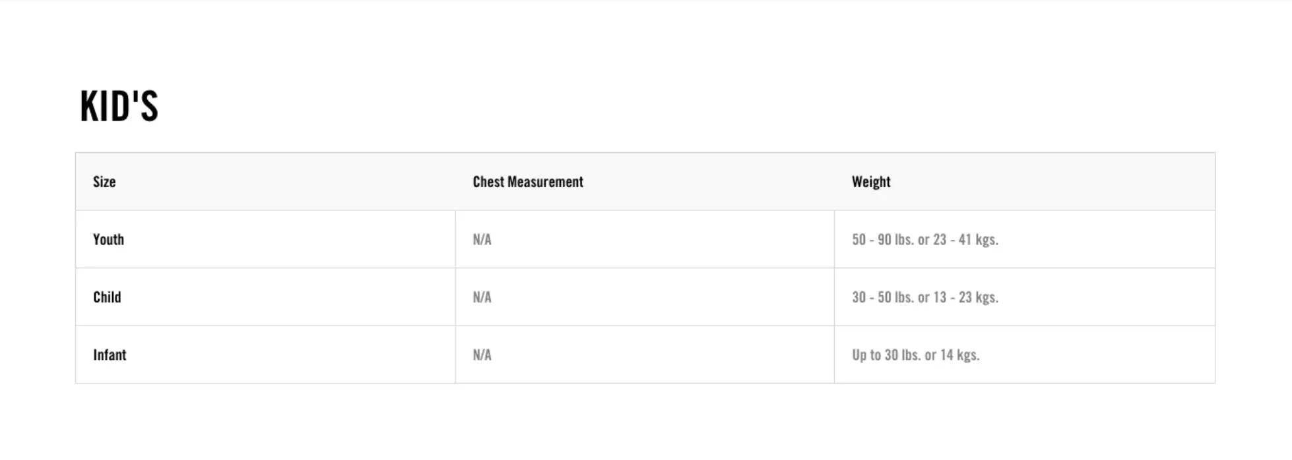Select the Youth size row label

[108, 239]
